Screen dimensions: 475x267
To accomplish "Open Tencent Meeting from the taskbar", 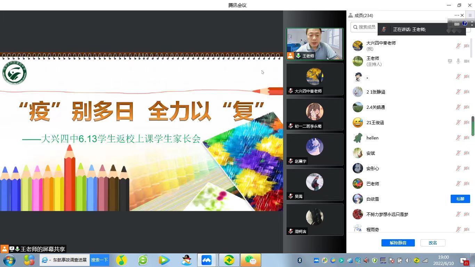I will 206,260.
